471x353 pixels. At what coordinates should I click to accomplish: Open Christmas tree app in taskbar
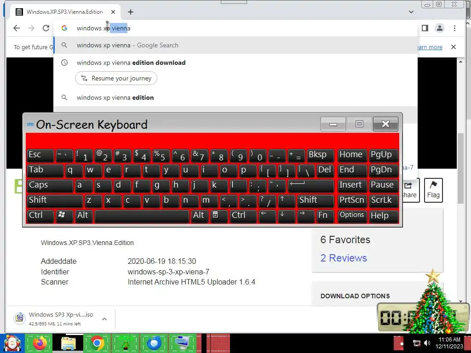pos(126,343)
